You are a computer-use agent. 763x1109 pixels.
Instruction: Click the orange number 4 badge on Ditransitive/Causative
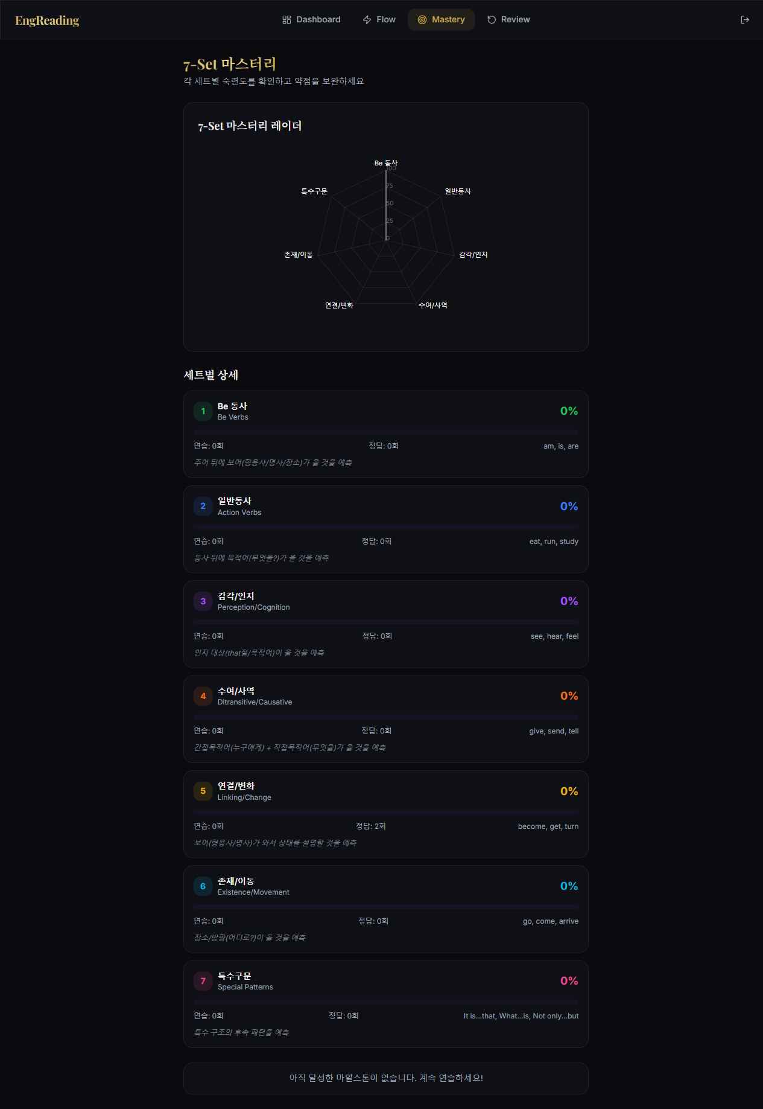tap(203, 696)
